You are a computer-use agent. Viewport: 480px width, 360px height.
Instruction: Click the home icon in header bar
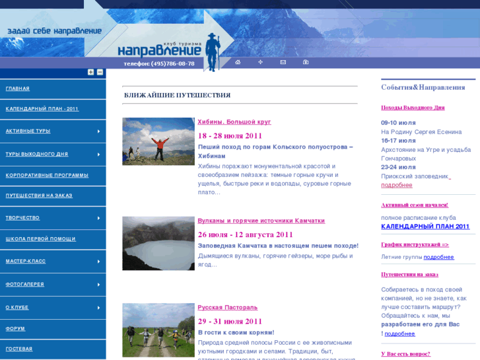(x=238, y=62)
